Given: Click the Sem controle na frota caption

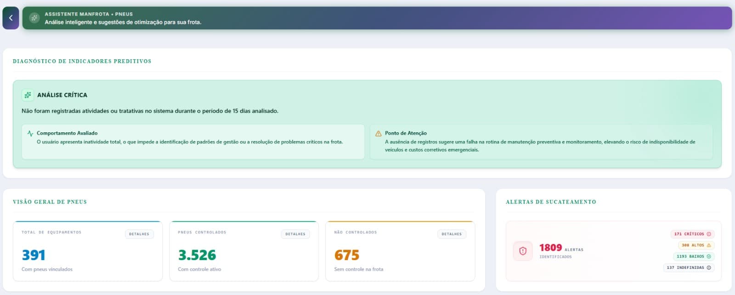Looking at the screenshot, I should [x=359, y=269].
